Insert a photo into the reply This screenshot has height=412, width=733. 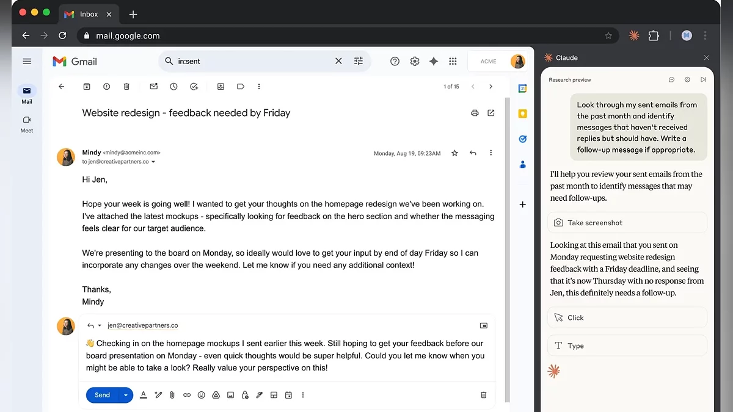230,395
